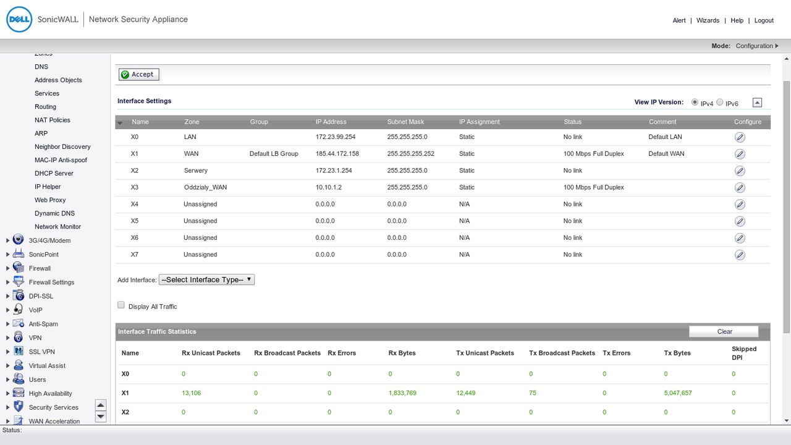Open Dynamic DNS menu item

[54, 213]
